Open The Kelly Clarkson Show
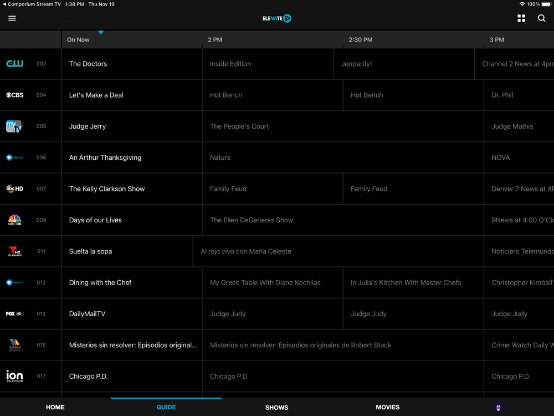554x416 pixels. pos(132,189)
